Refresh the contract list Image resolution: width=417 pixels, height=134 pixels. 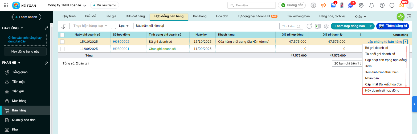pyautogui.click(x=309, y=26)
